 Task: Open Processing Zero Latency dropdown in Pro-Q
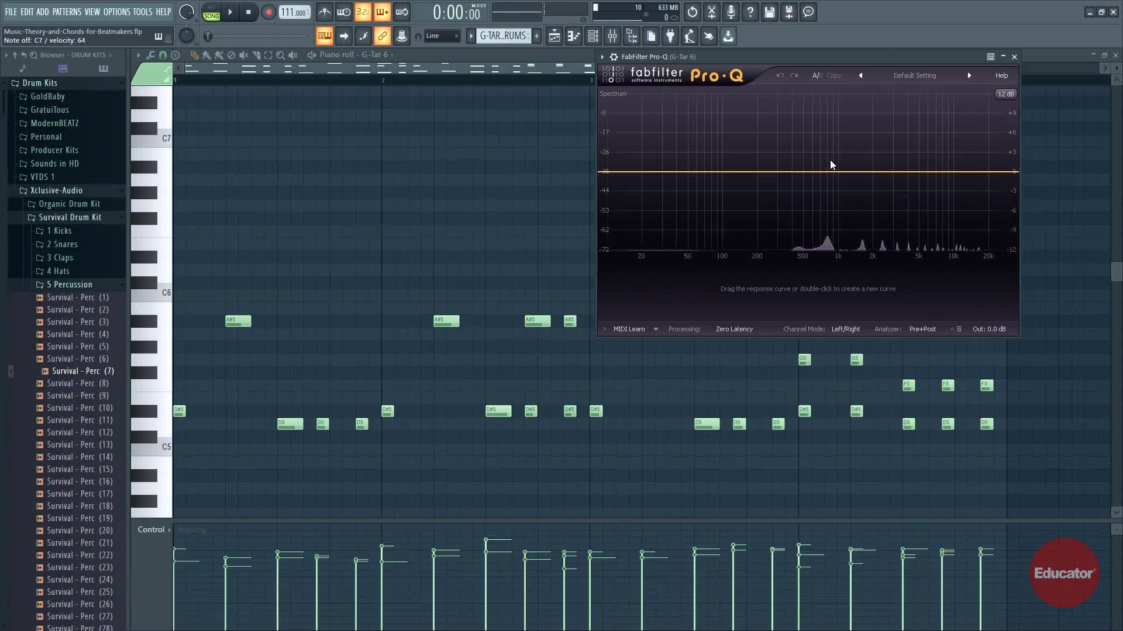pos(734,329)
